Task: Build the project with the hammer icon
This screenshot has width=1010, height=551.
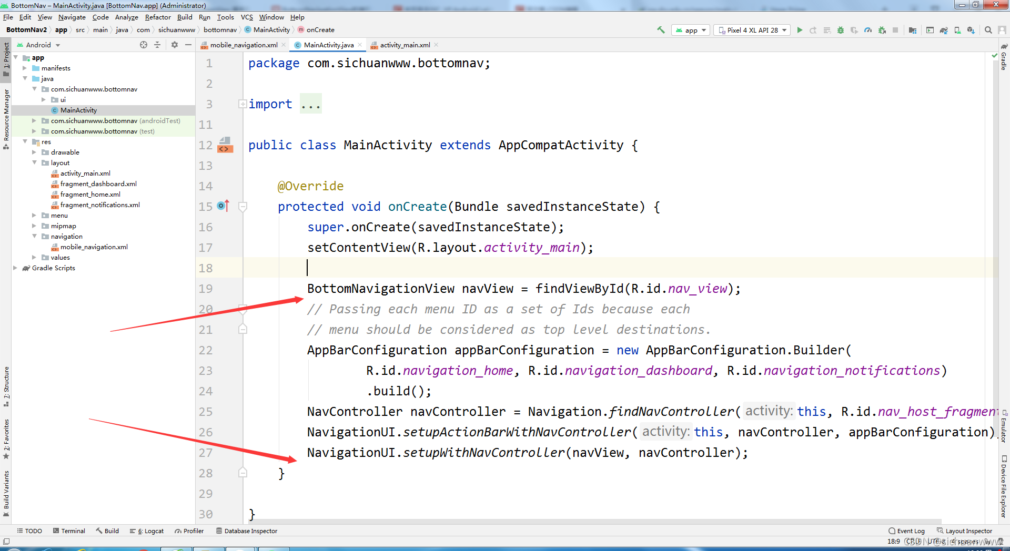Action: coord(661,30)
